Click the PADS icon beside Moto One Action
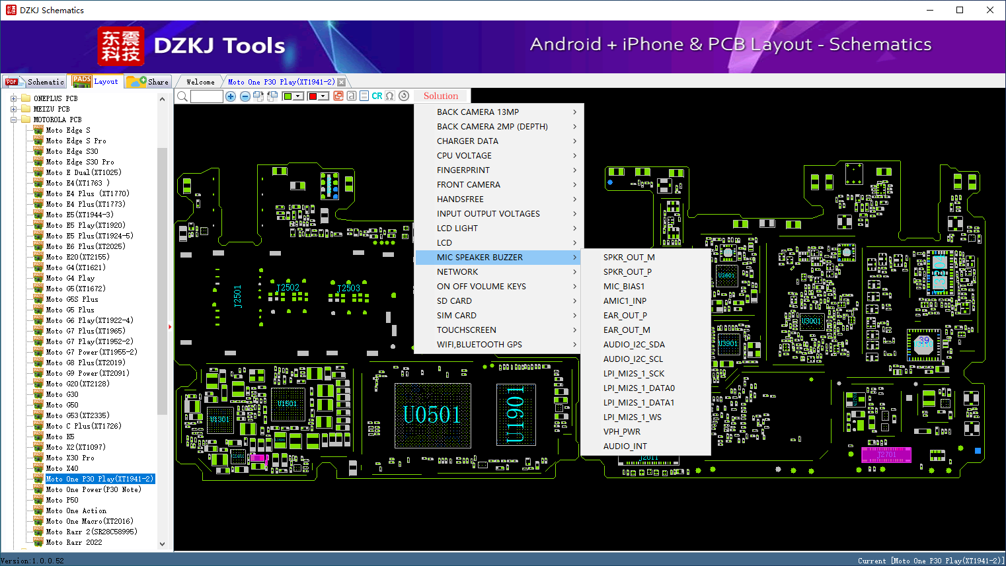Image resolution: width=1006 pixels, height=566 pixels. point(38,511)
